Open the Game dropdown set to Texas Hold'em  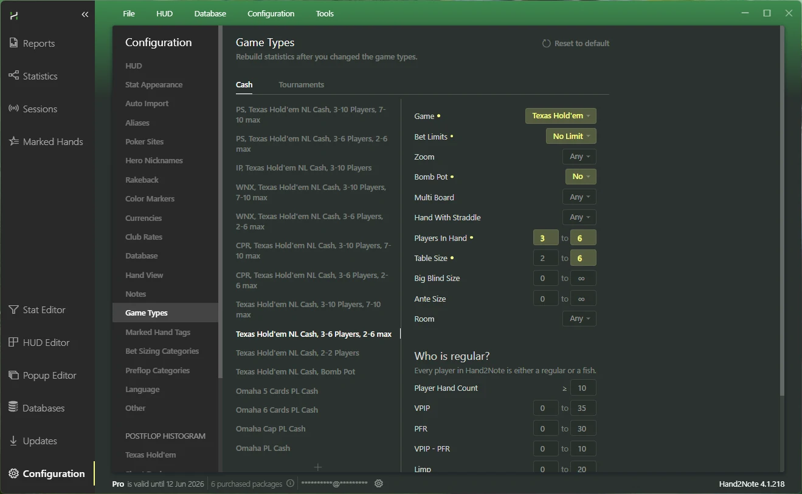(x=561, y=116)
